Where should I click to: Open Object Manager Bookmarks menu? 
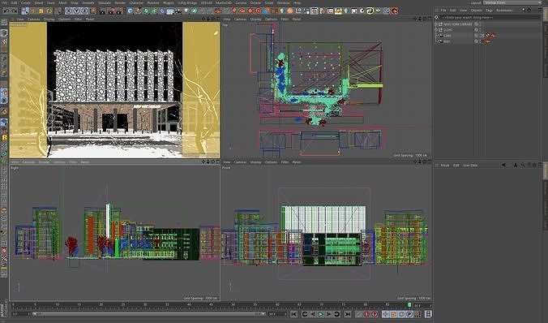click(504, 11)
